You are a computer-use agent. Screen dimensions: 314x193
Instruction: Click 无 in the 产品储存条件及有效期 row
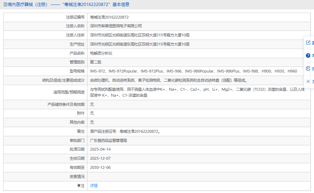point(92,104)
